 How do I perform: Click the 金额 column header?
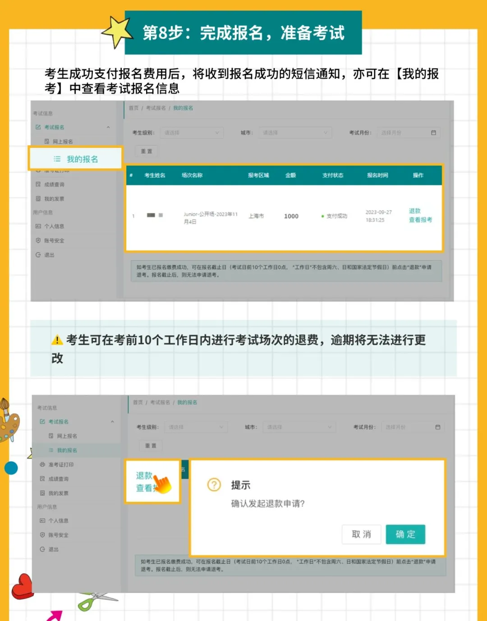pos(291,175)
